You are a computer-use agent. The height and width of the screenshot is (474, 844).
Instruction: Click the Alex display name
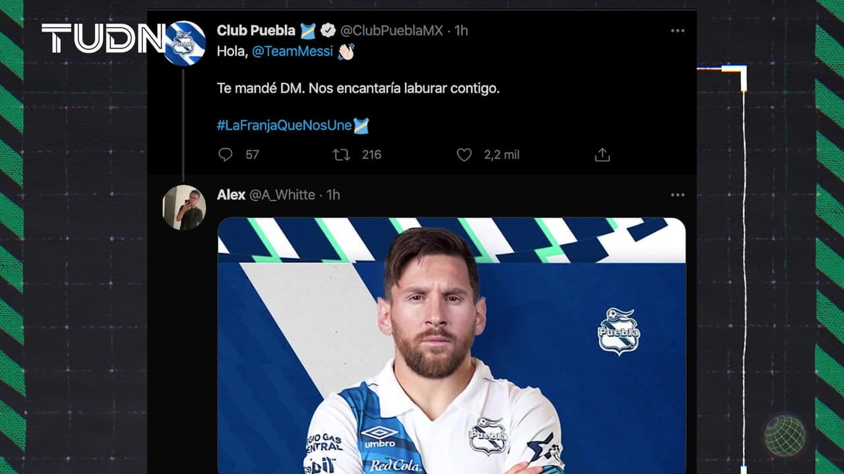[231, 195]
